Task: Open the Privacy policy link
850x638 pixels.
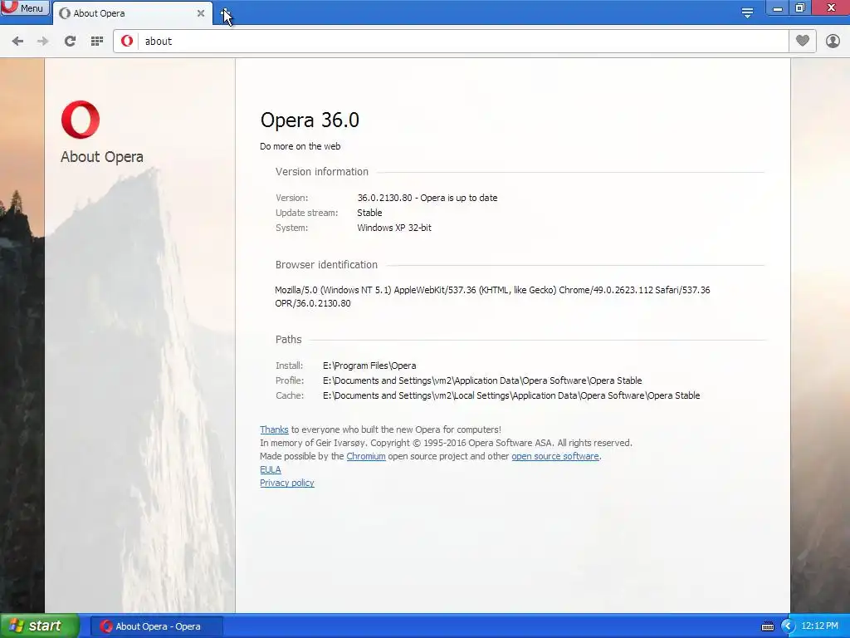Action: tap(286, 483)
